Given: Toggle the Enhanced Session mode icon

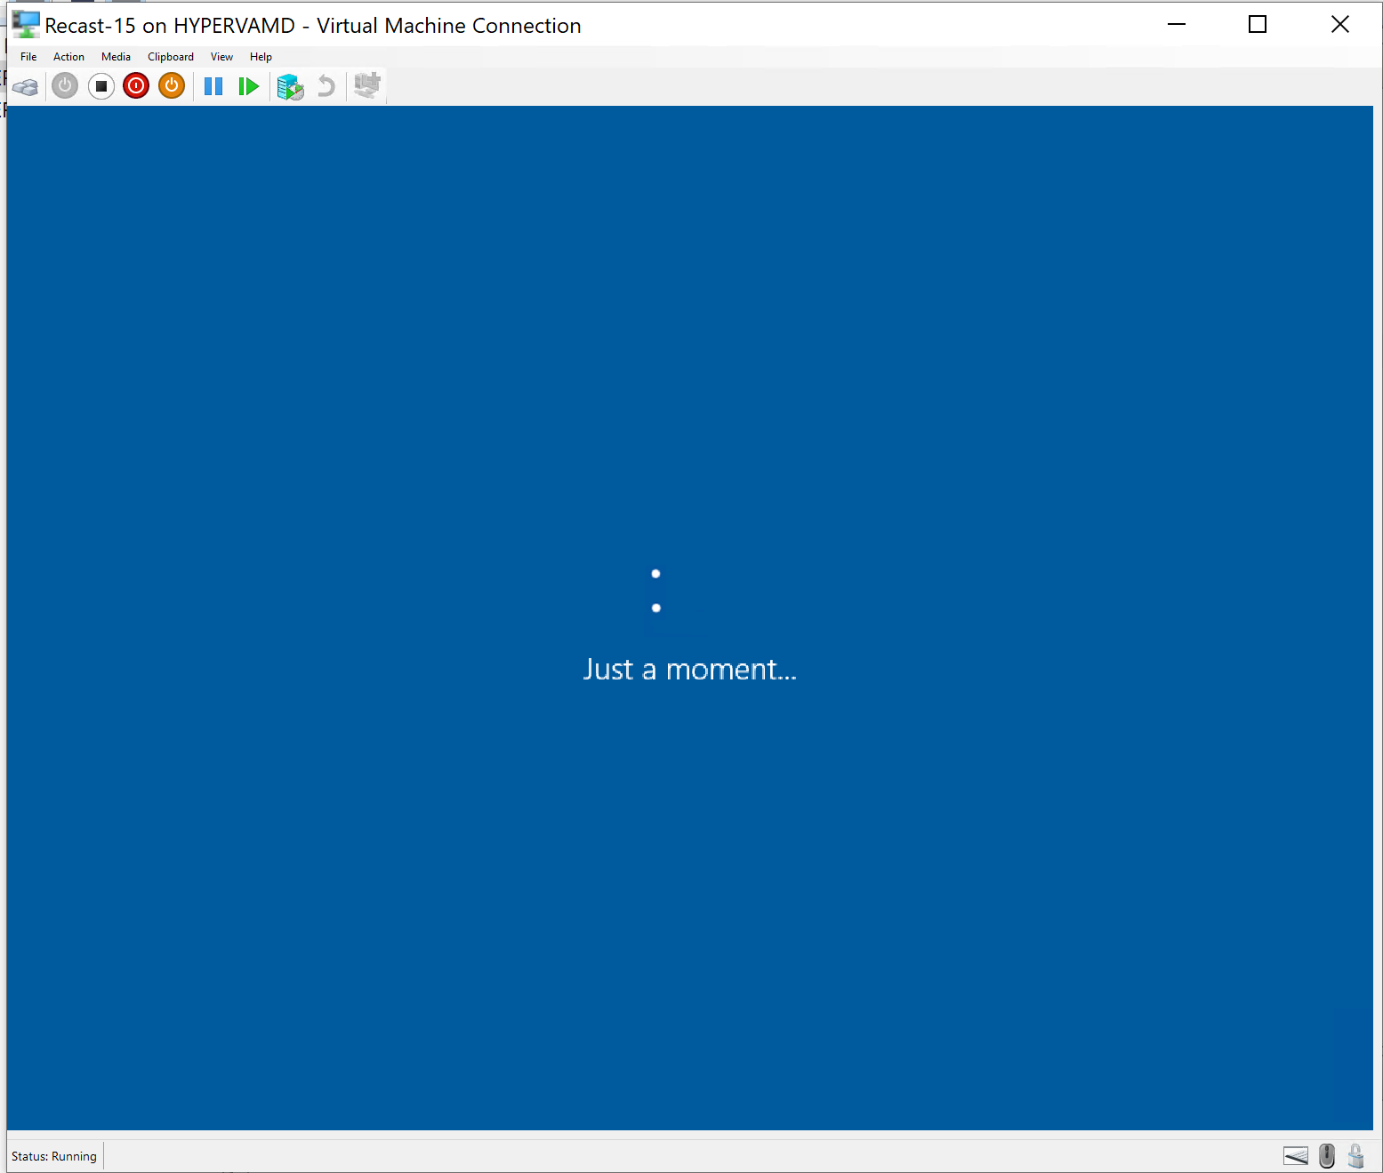Looking at the screenshot, I should [x=366, y=85].
